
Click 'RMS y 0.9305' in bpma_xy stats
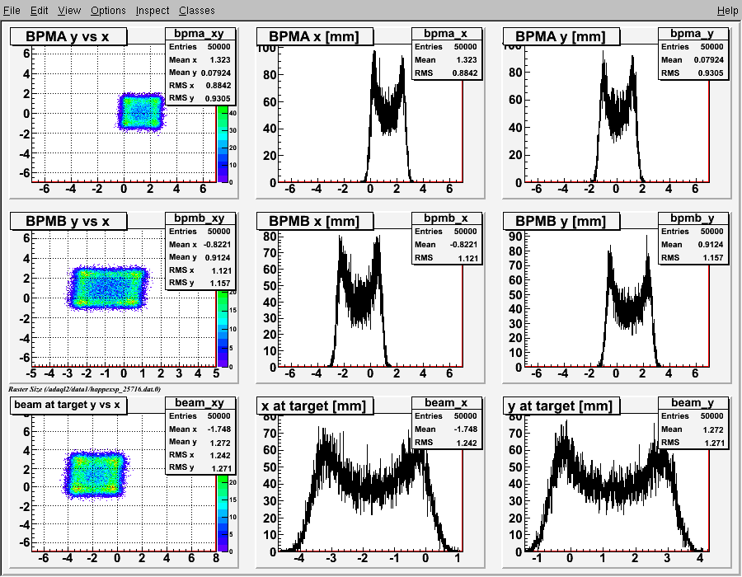[x=200, y=98]
